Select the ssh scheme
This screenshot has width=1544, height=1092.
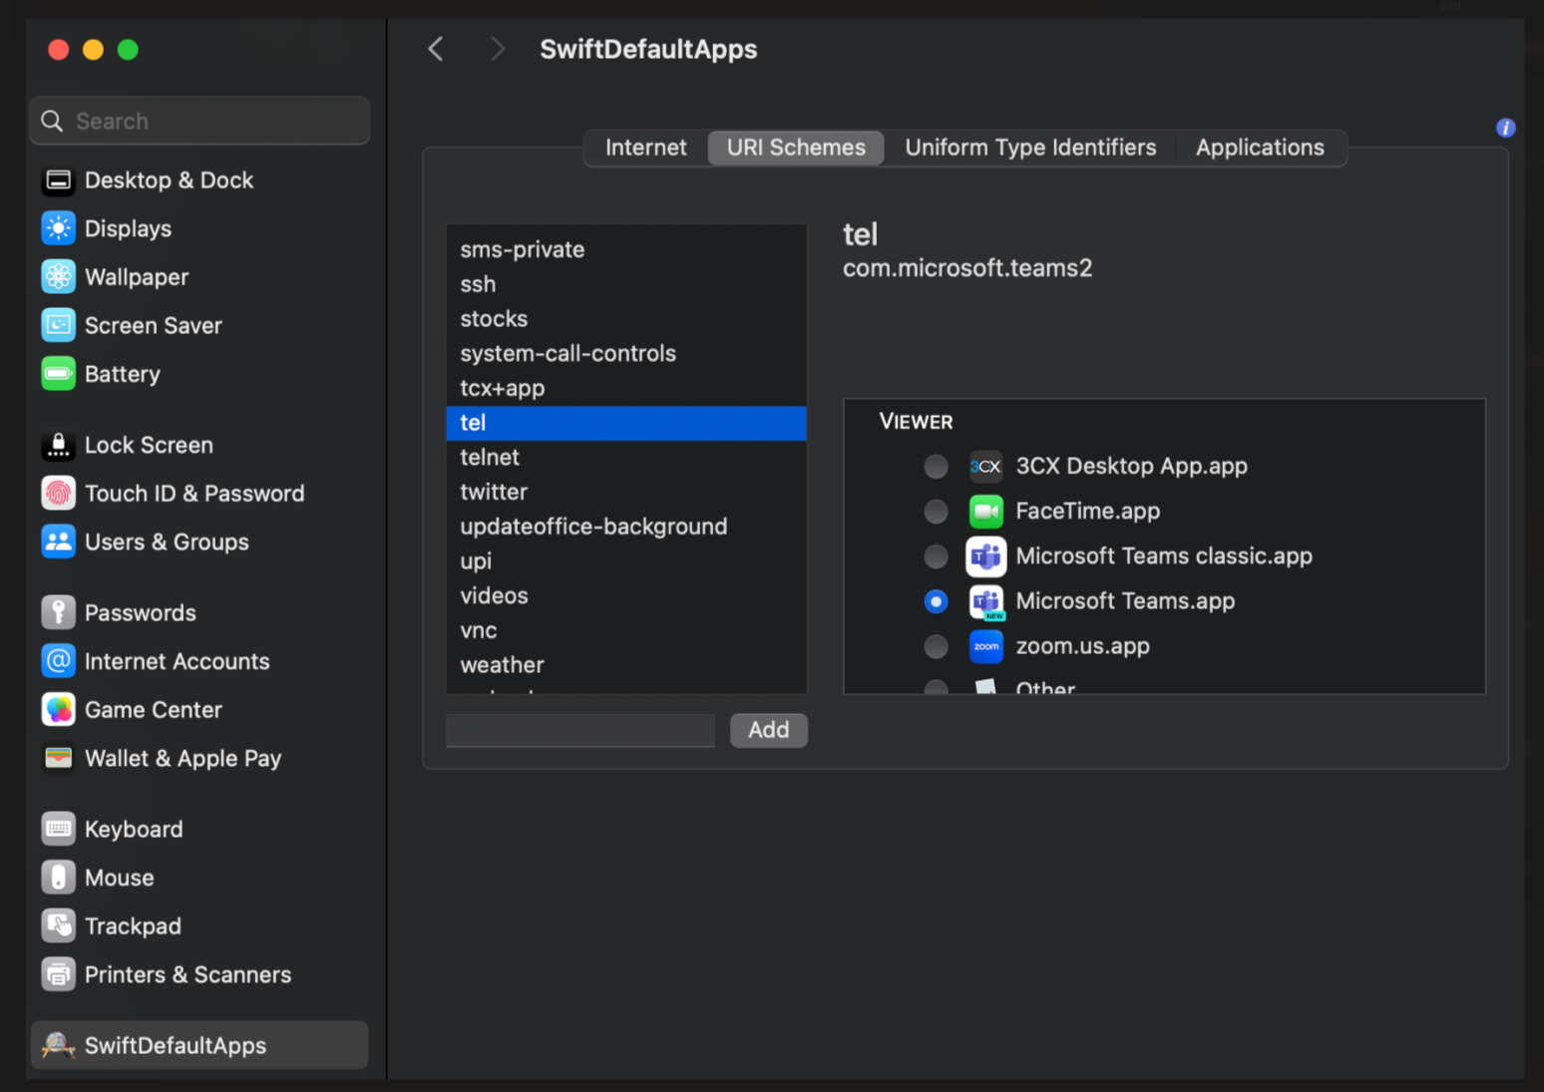(x=626, y=284)
